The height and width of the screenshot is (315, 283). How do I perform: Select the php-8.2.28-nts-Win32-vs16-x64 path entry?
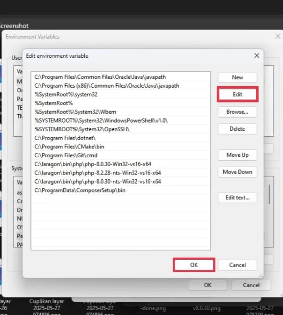[121, 173]
